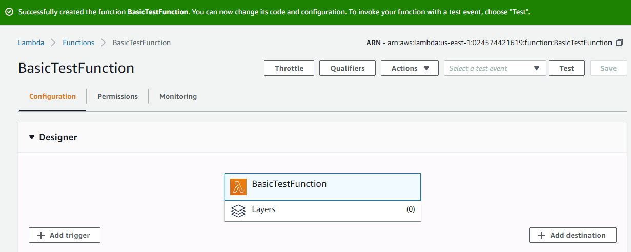Screen dimensions: 631x252
Task: Select the BasicTestFunction box in the Designer
Action: (322, 187)
